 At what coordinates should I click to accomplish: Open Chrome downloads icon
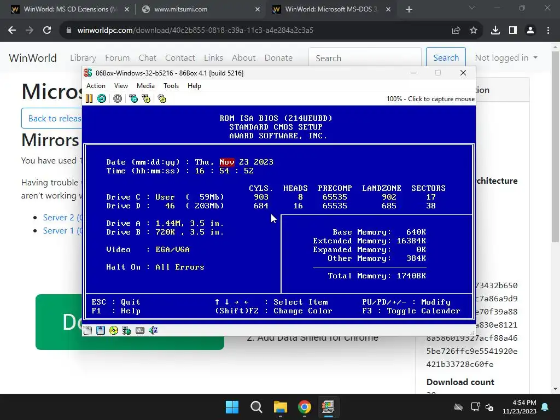coord(495,31)
